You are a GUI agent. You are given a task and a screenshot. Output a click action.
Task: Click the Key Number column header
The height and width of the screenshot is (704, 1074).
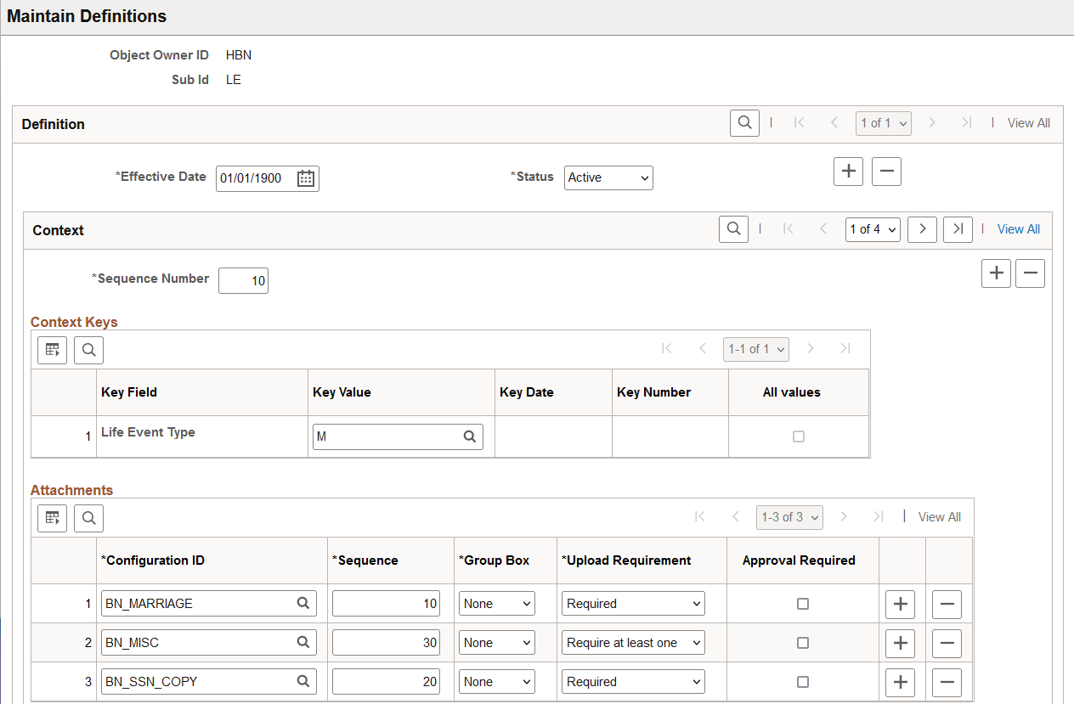tap(653, 392)
